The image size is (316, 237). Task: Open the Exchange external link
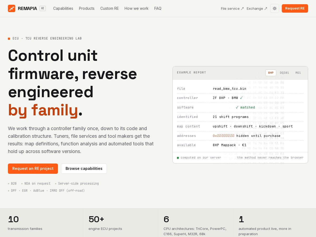pos(257,8)
